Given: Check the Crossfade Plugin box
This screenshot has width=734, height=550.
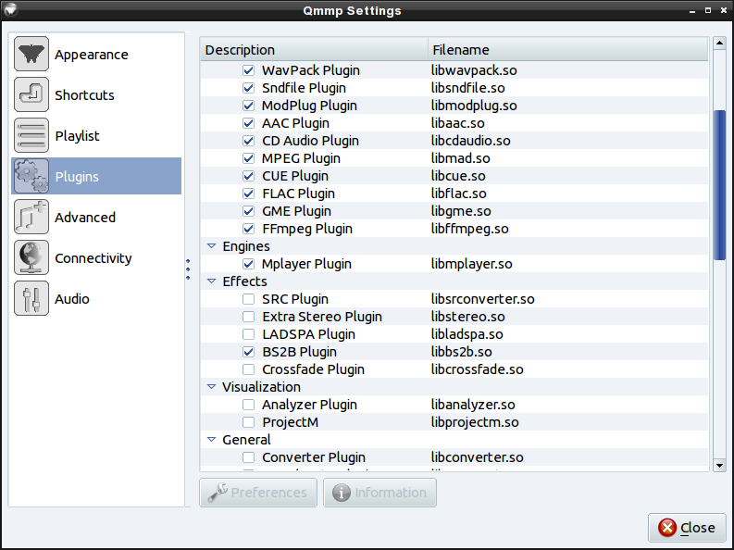Looking at the screenshot, I should point(249,369).
